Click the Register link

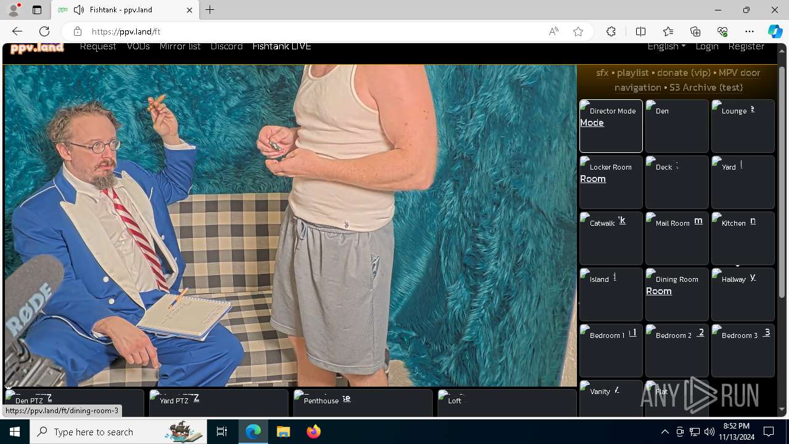click(746, 46)
